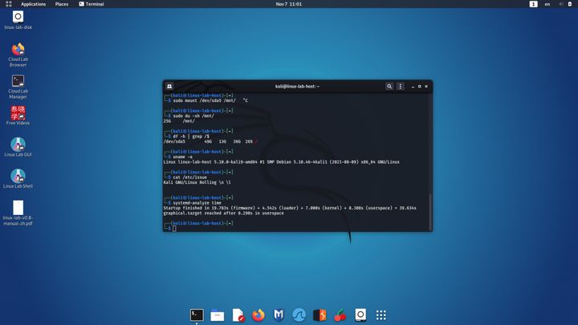Click the workspace indicator number 1
Viewport: 578px width, 325px height.
click(x=533, y=4)
